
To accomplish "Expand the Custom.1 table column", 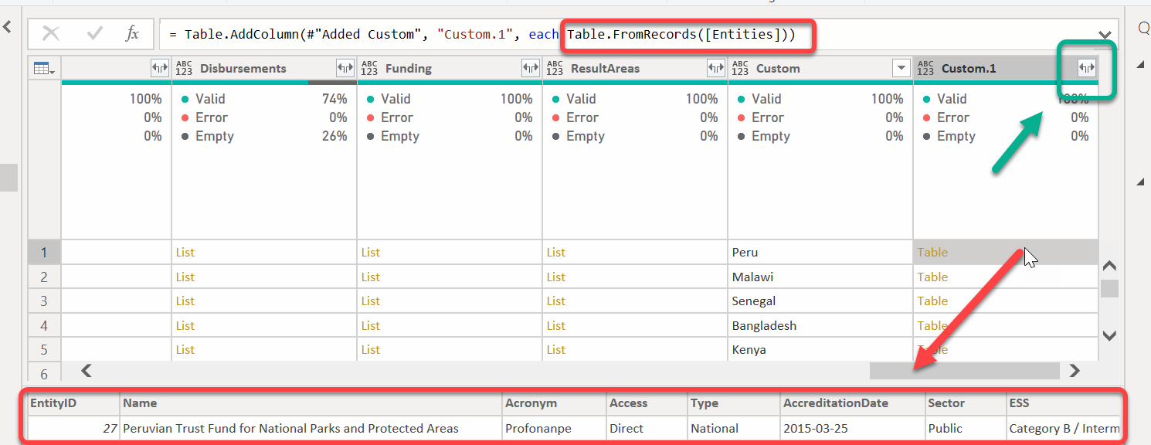I will [1087, 68].
